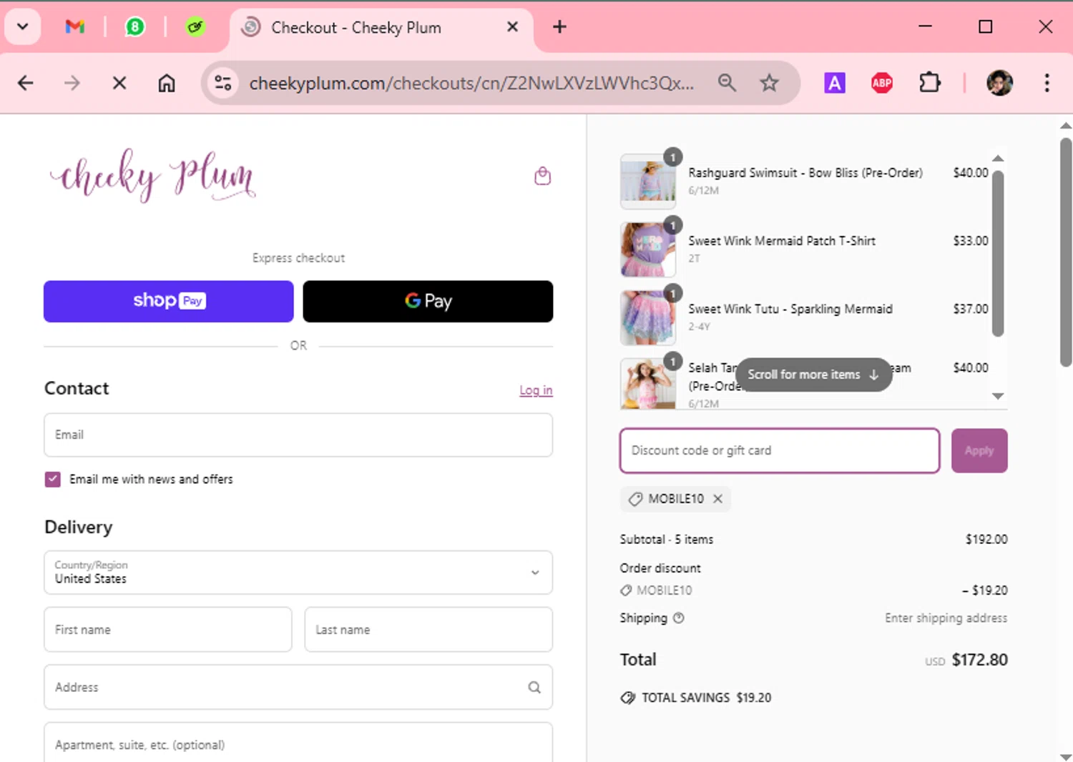Click the MOBILE10 tag icon chip
The height and width of the screenshot is (762, 1073).
click(x=635, y=499)
